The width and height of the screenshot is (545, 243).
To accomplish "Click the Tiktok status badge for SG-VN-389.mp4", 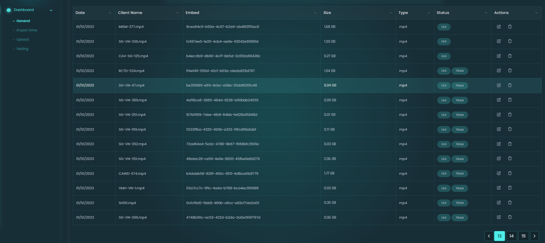I will (460, 100).
